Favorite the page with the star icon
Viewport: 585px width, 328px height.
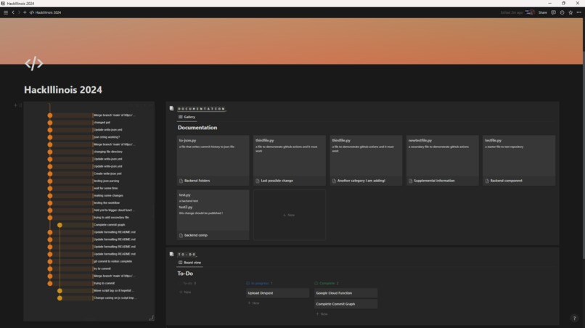click(570, 12)
